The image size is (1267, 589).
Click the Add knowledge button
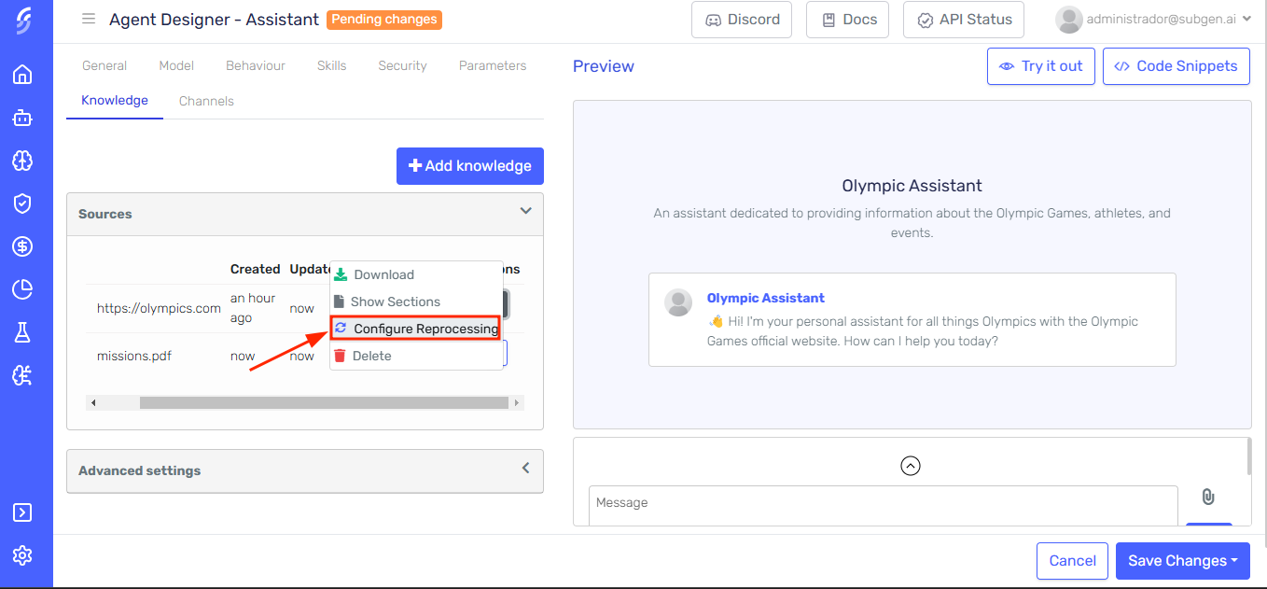pyautogui.click(x=470, y=166)
